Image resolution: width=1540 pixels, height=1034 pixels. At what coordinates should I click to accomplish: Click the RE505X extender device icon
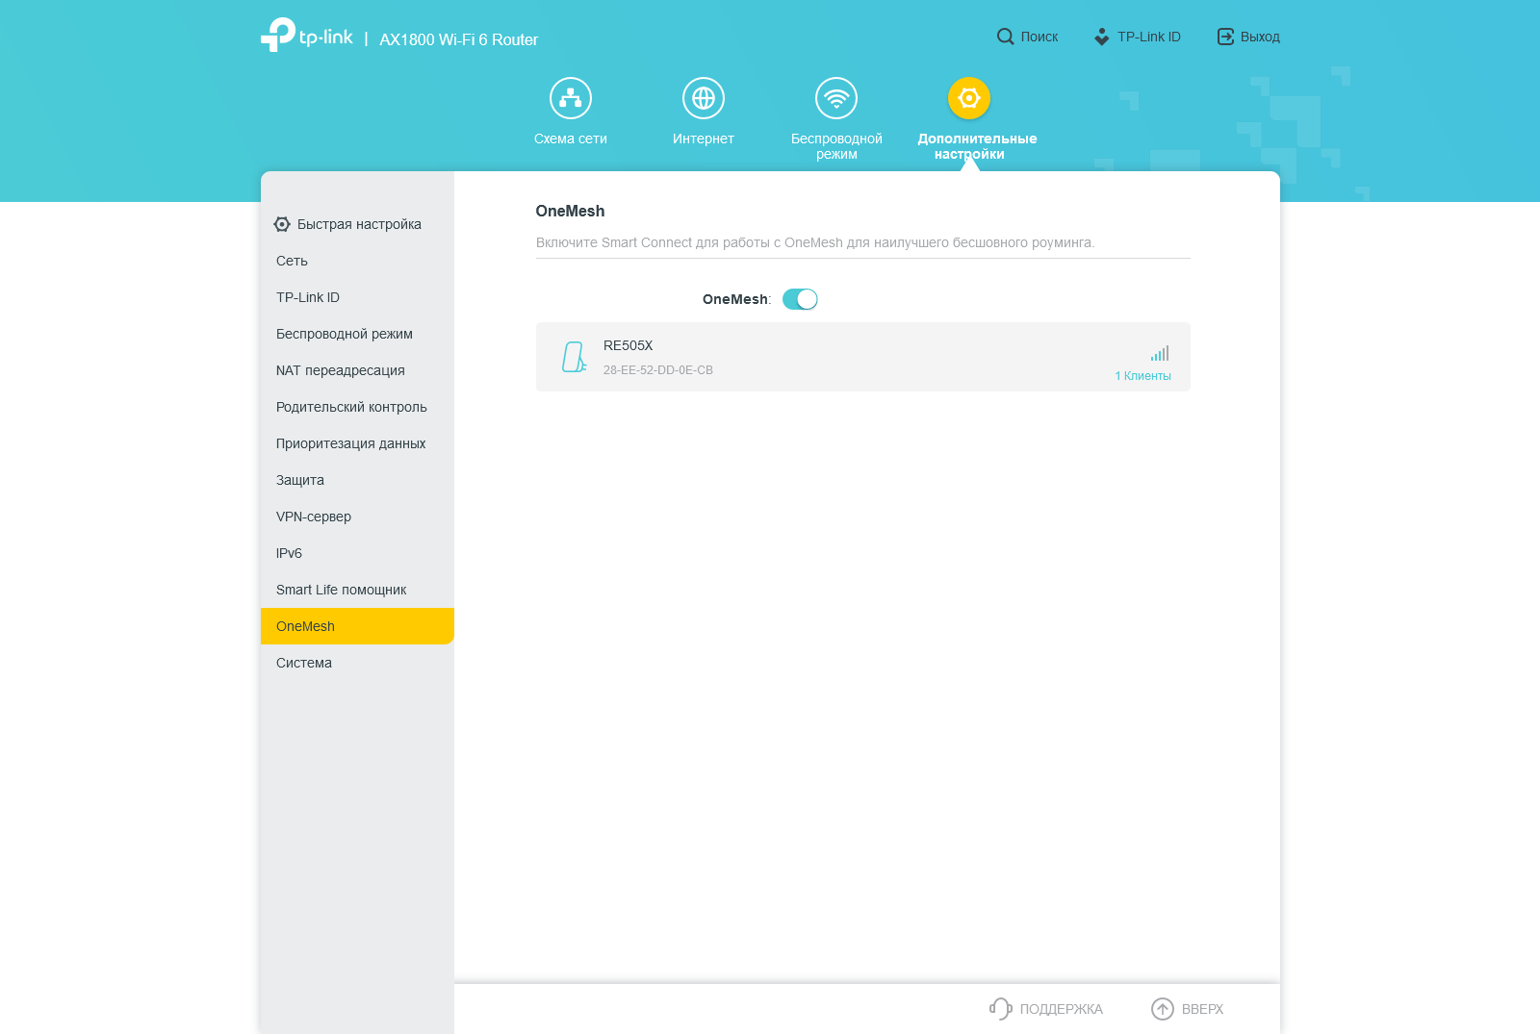tap(574, 357)
